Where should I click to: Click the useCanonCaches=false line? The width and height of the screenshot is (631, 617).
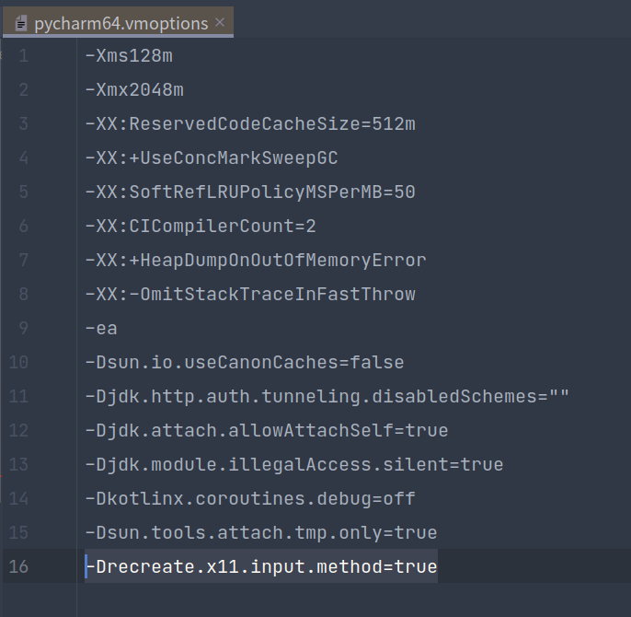pos(245,362)
